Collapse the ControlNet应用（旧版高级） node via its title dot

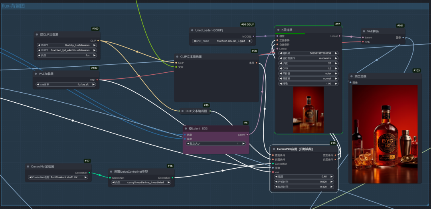click(x=273, y=149)
